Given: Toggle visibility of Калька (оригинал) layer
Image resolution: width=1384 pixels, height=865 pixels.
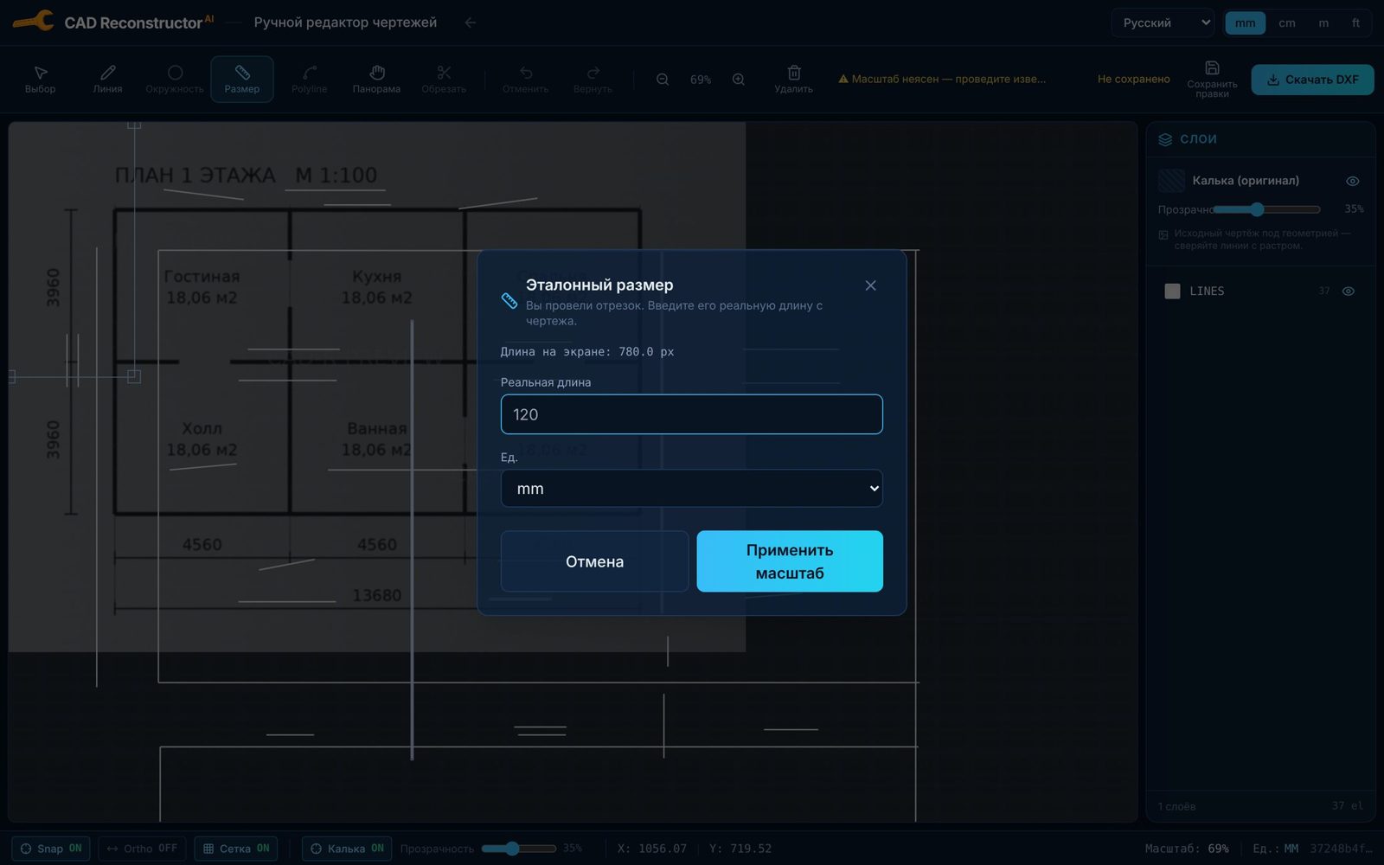Looking at the screenshot, I should (x=1353, y=181).
